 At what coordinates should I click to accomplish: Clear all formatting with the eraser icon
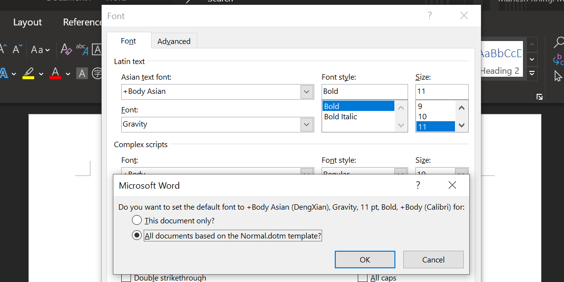66,49
